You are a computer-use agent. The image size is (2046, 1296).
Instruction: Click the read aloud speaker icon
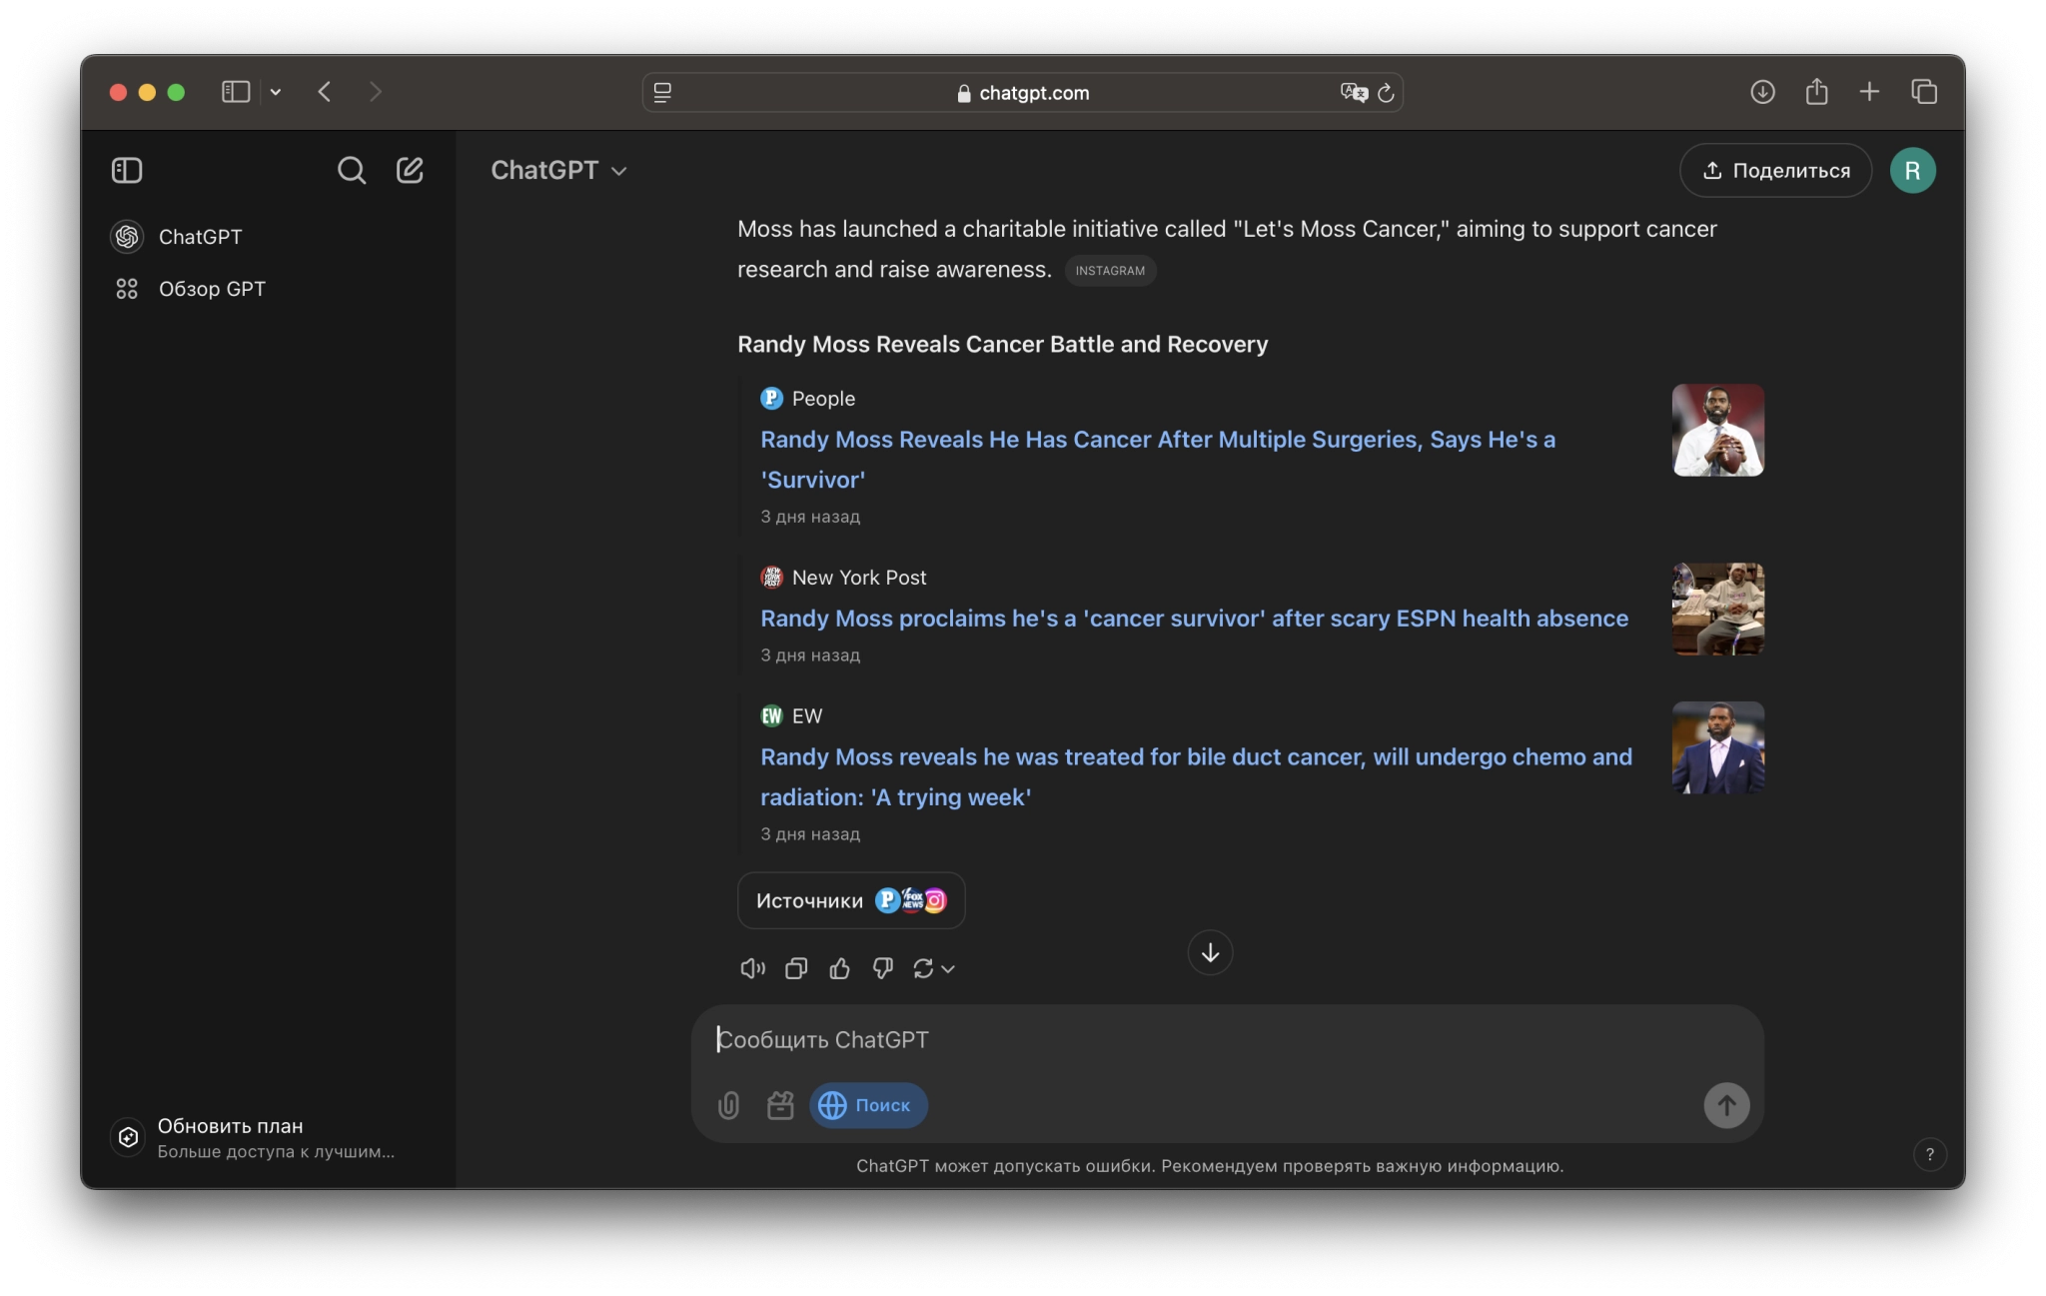[752, 968]
